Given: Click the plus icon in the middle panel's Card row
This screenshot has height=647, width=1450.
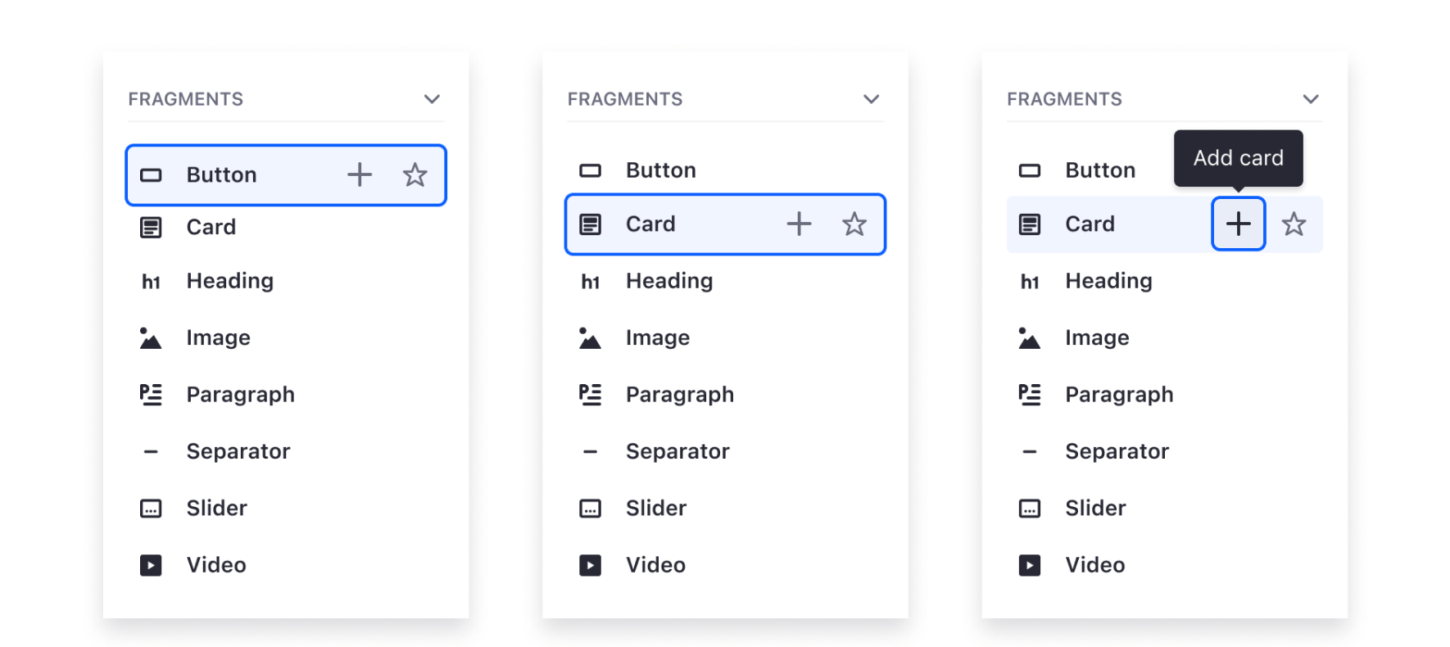Looking at the screenshot, I should click(x=799, y=224).
